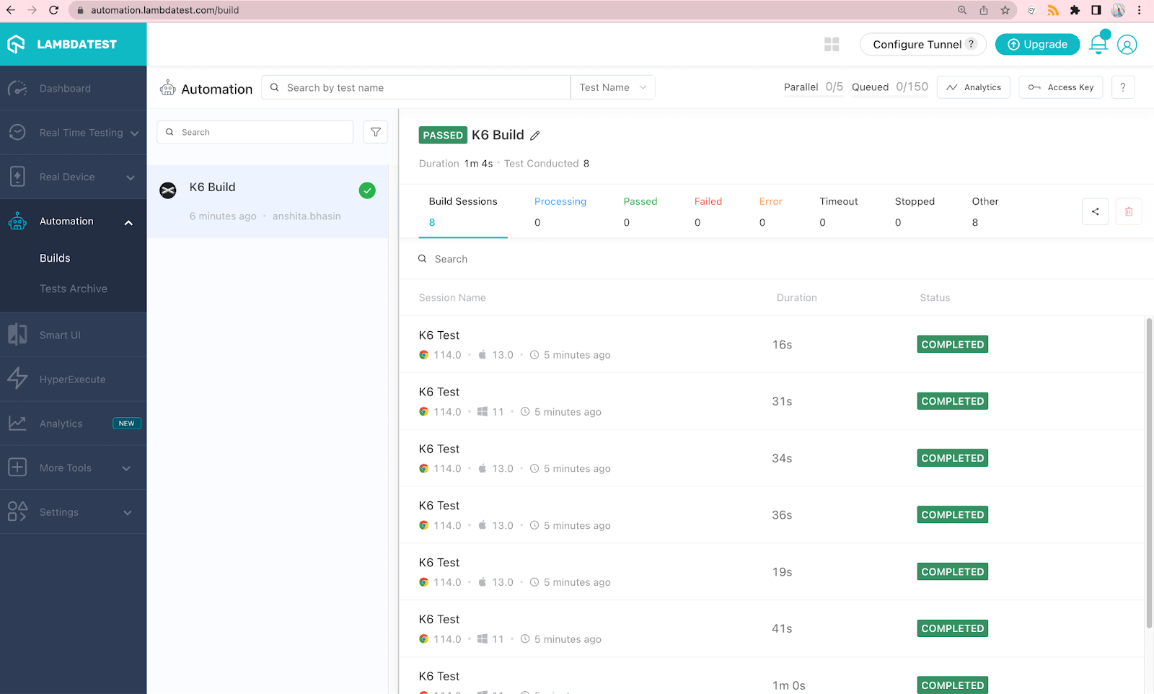Image resolution: width=1154 pixels, height=694 pixels.
Task: Select the Real Device sidebar icon
Action: 17,176
